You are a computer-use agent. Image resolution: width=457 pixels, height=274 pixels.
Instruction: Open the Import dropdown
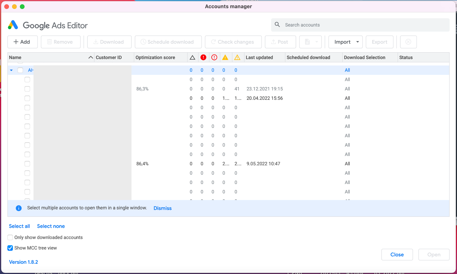[x=346, y=42]
